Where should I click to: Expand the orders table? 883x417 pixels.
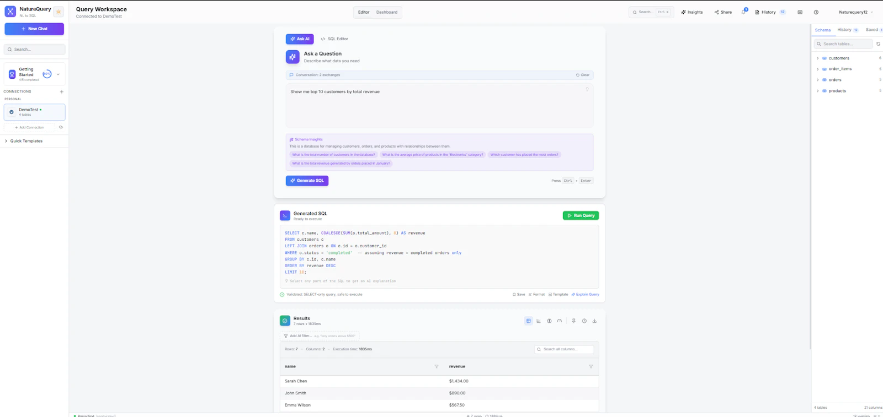(x=818, y=80)
